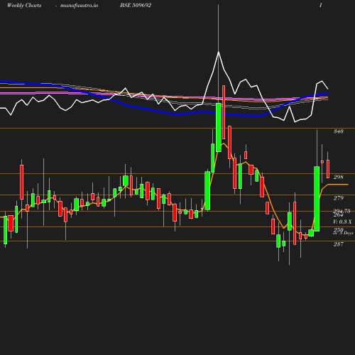Click the sharp peak of the white indicator line
Viewport: 355px width, 355px height.
(x=219, y=52)
